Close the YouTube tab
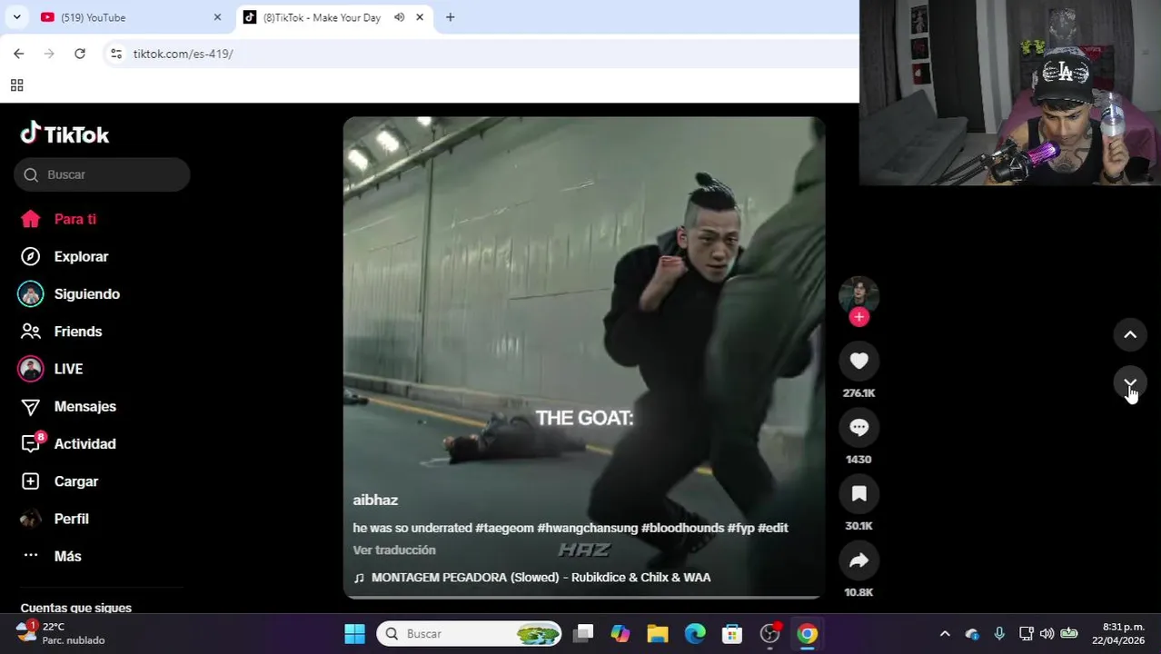The height and width of the screenshot is (654, 1161). (217, 17)
